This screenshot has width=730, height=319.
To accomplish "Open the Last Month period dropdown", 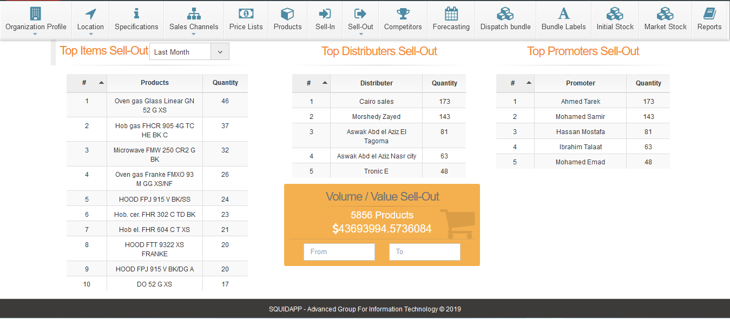I will 189,52.
